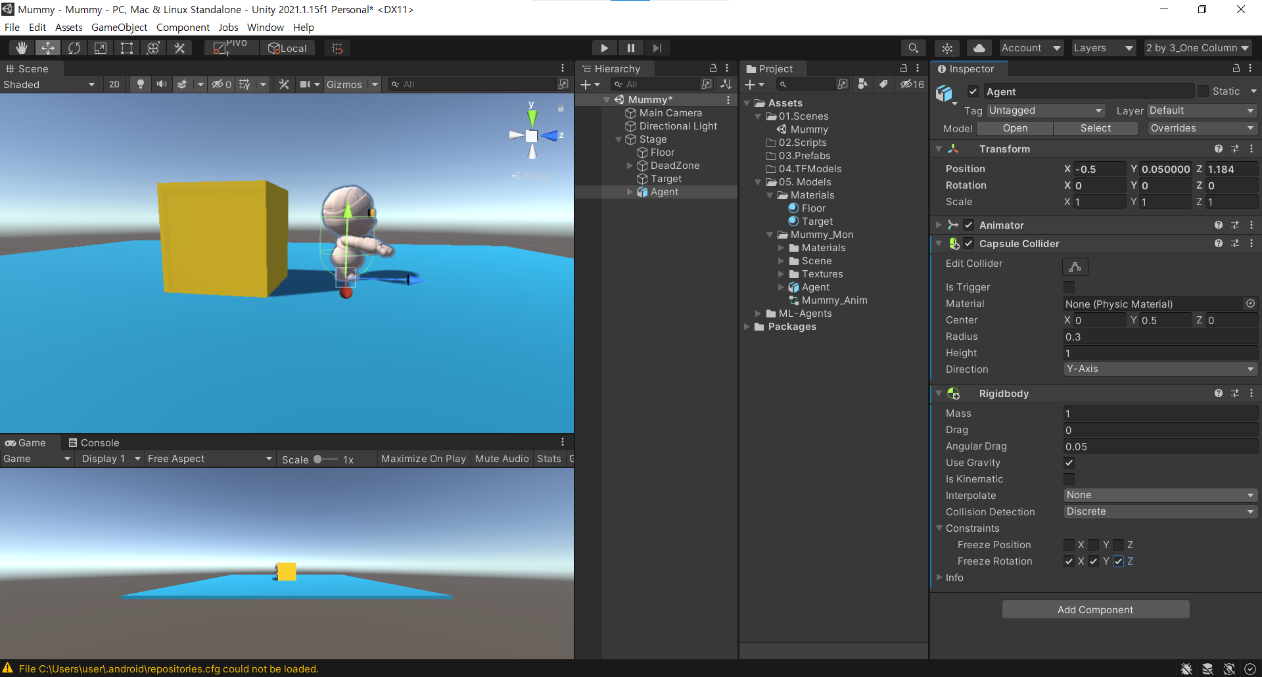Viewport: 1262px width, 677px height.
Task: Click Mute Audio button
Action: [502, 459]
